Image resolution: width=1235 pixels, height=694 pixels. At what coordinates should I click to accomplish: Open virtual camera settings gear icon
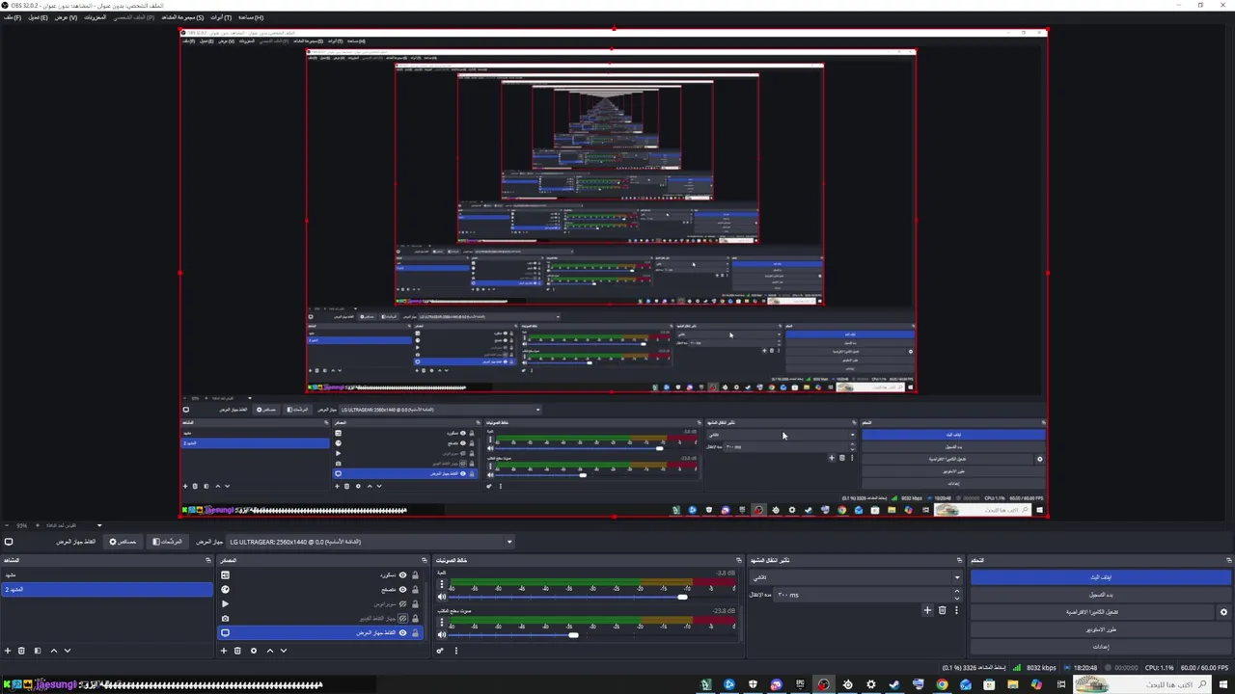1223,612
